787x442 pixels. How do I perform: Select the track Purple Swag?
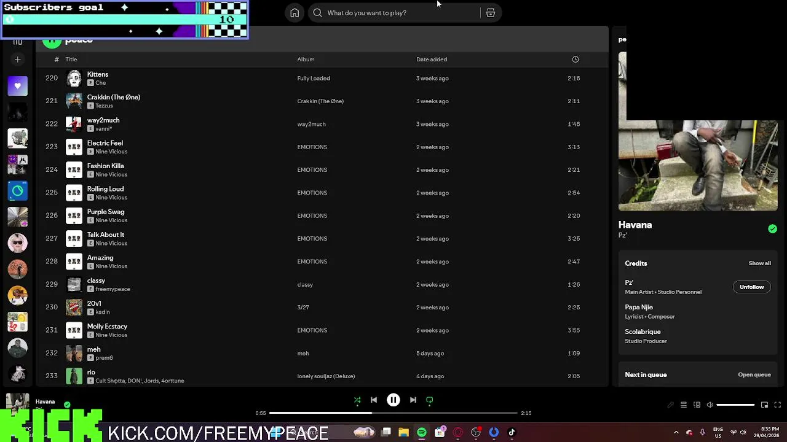pos(105,212)
